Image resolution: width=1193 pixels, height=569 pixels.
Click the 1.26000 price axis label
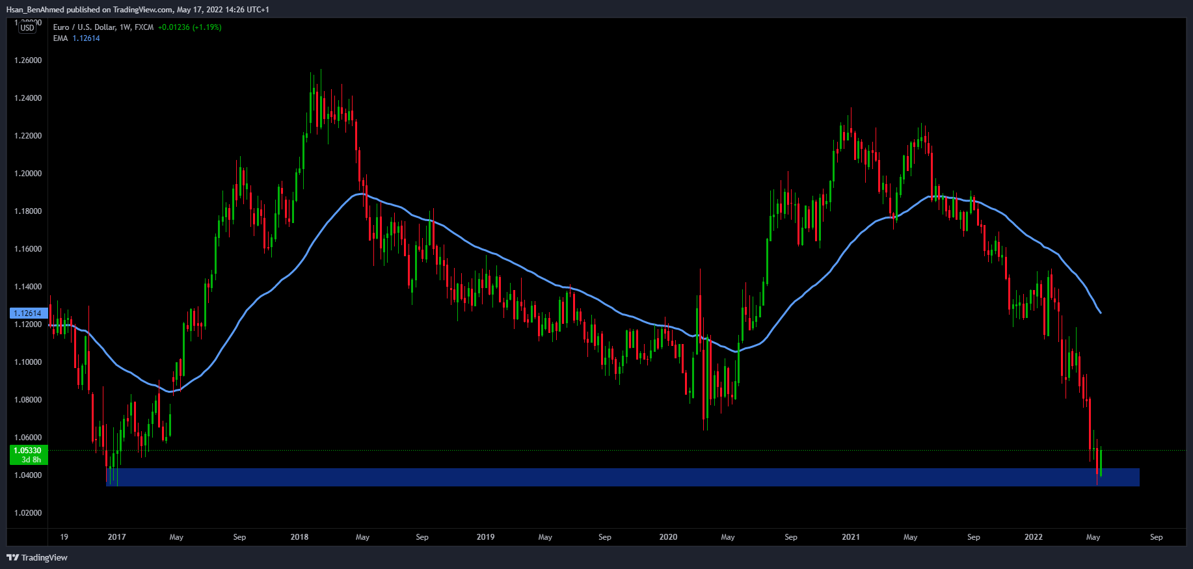[28, 60]
